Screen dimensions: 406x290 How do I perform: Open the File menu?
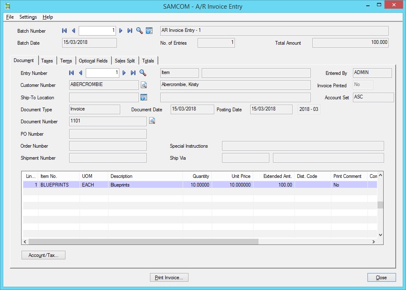point(10,17)
